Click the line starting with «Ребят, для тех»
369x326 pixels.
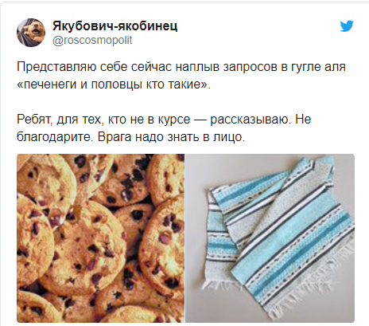click(164, 120)
